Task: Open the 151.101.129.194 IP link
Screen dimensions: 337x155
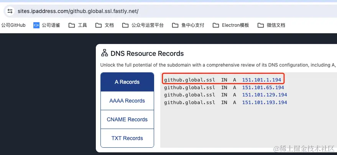Action: point(265,95)
